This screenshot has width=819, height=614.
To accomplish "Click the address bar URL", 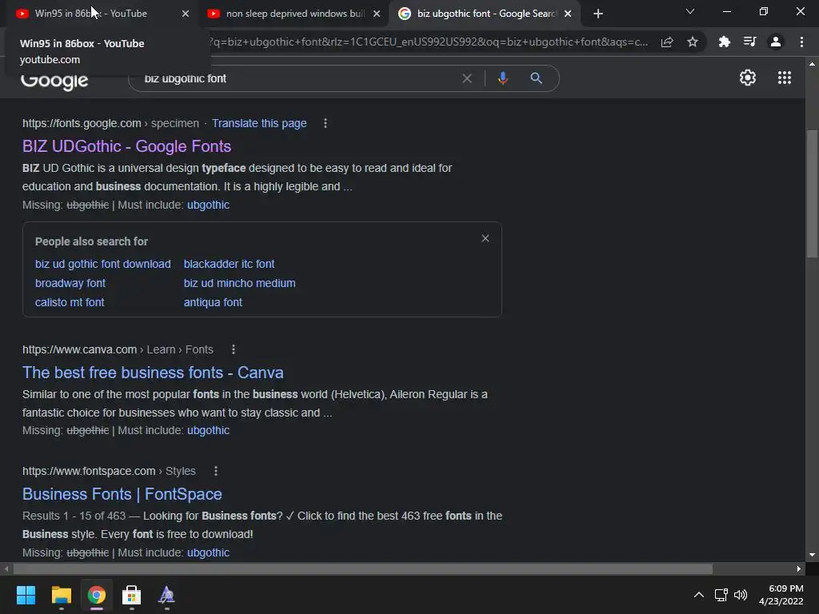I will (429, 42).
